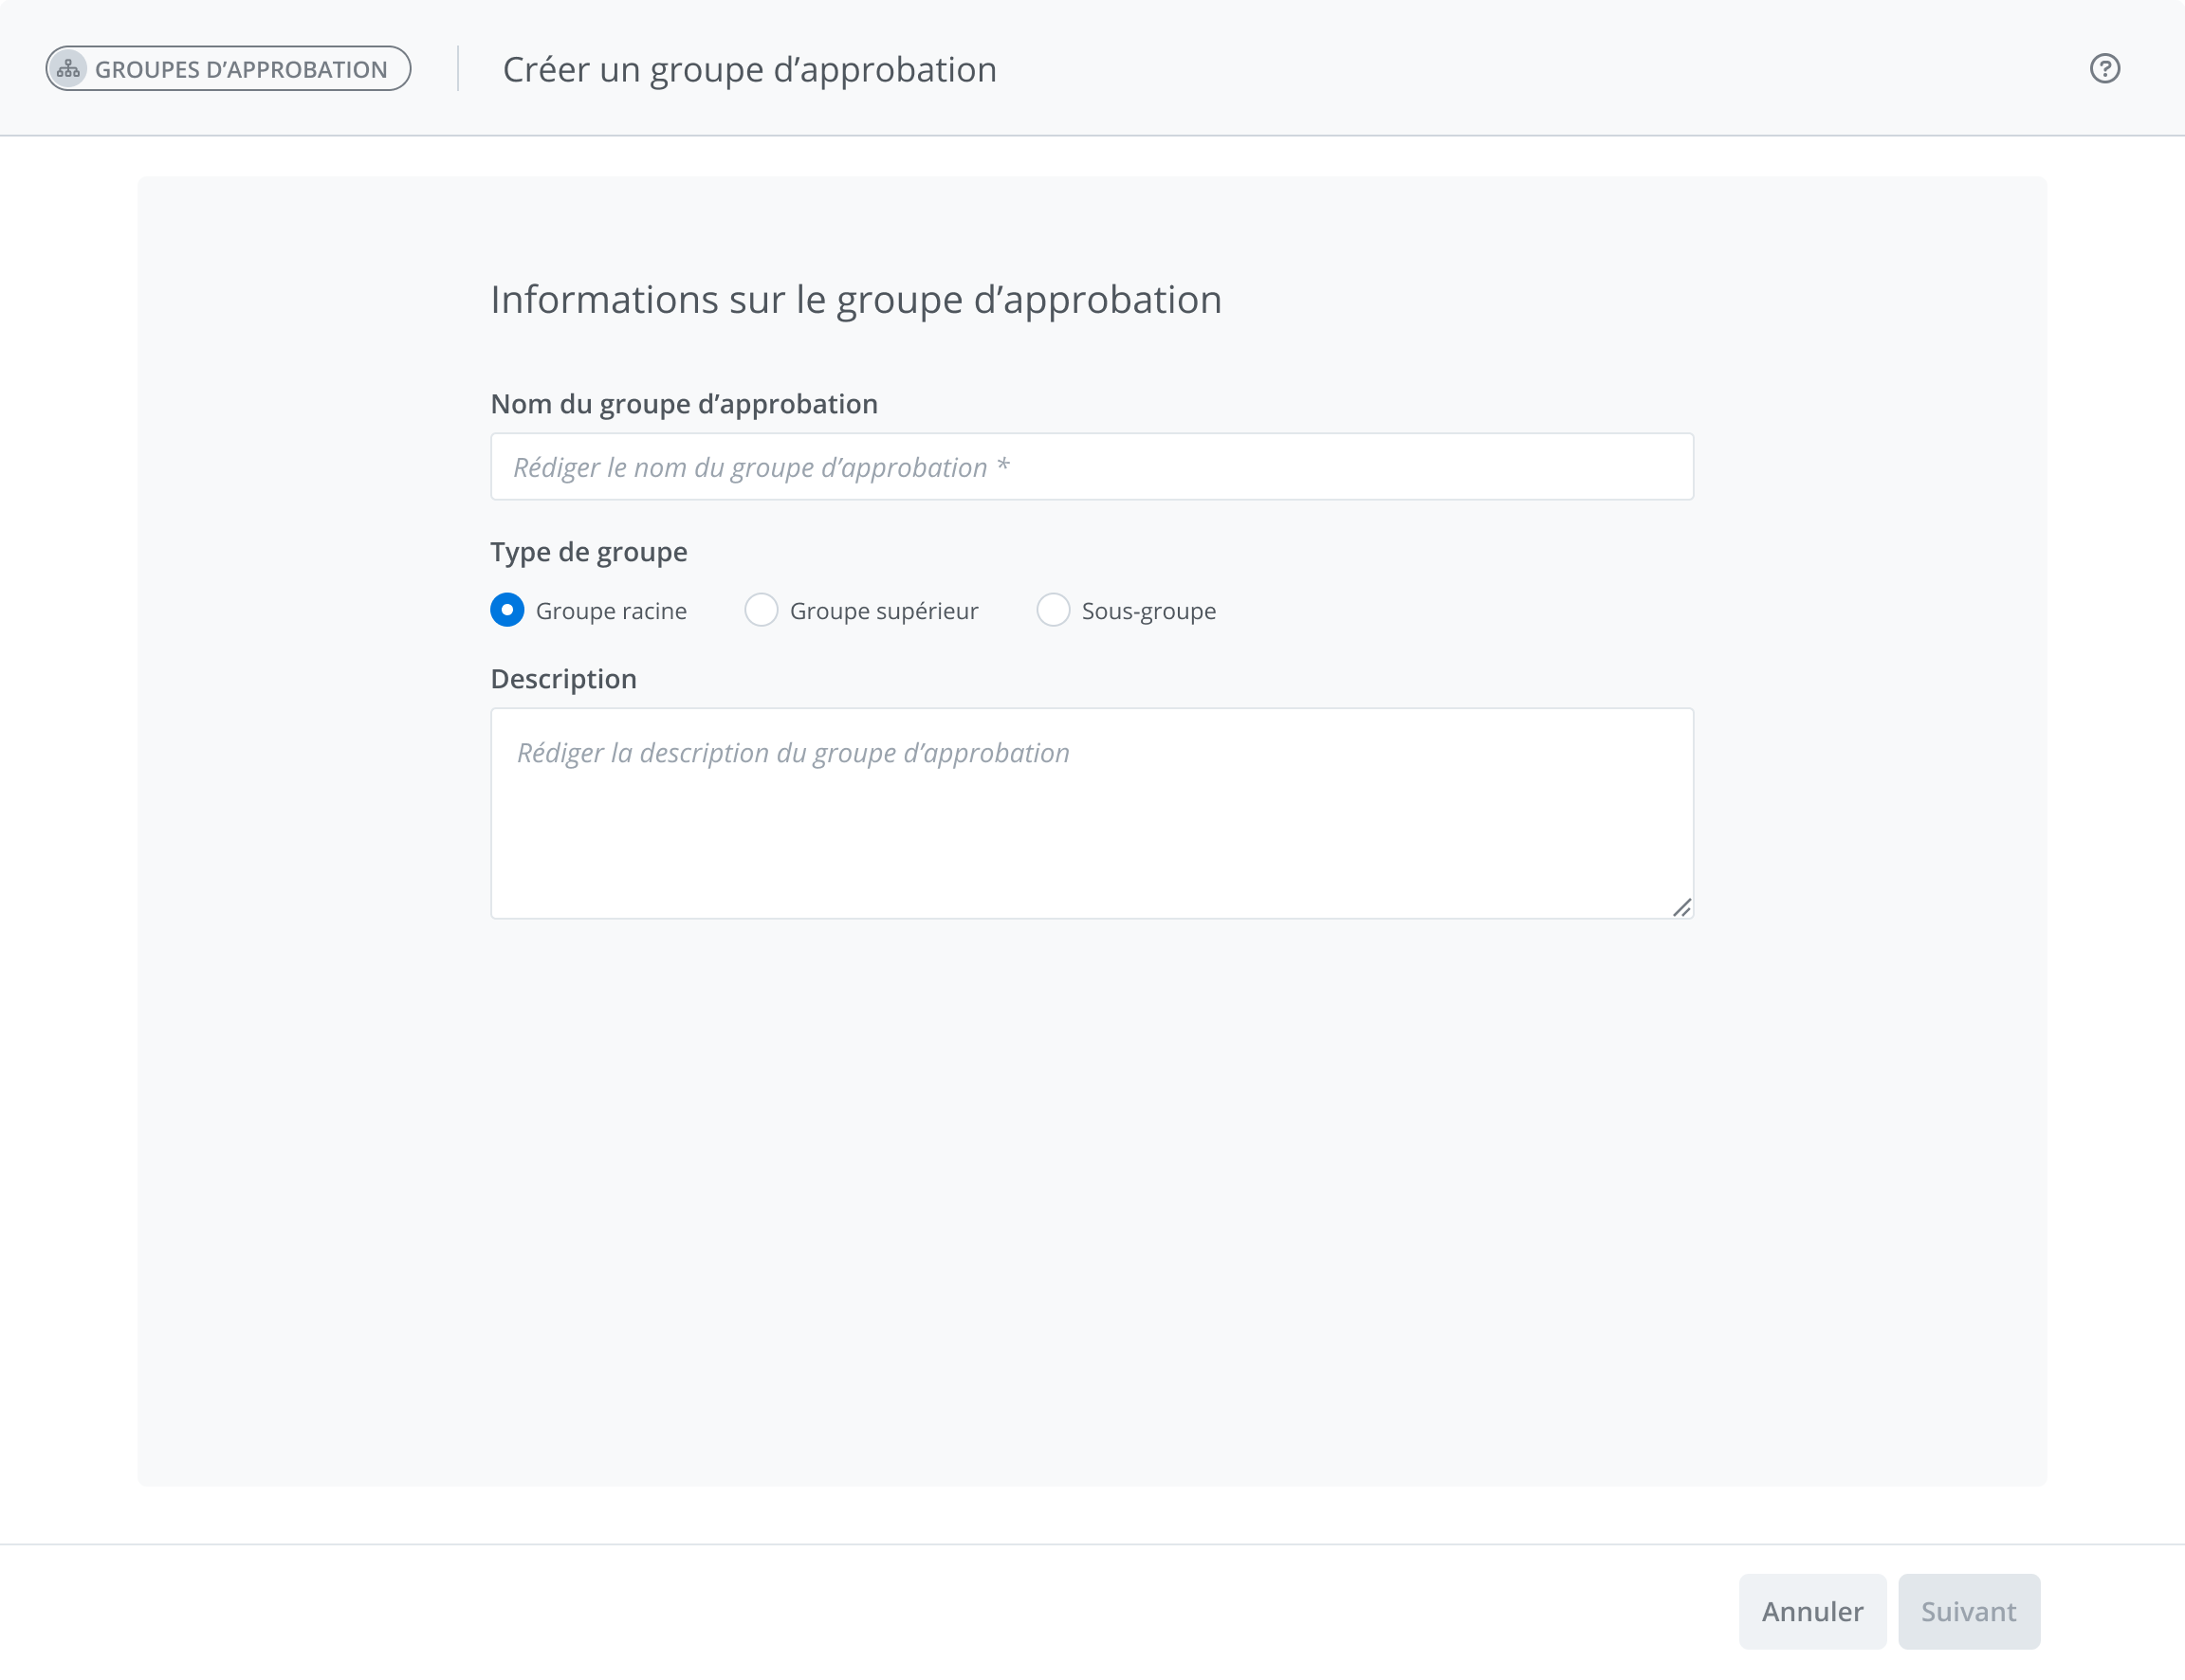This screenshot has height=1680, width=2185.
Task: Open the help question mark icon
Action: (x=2104, y=68)
